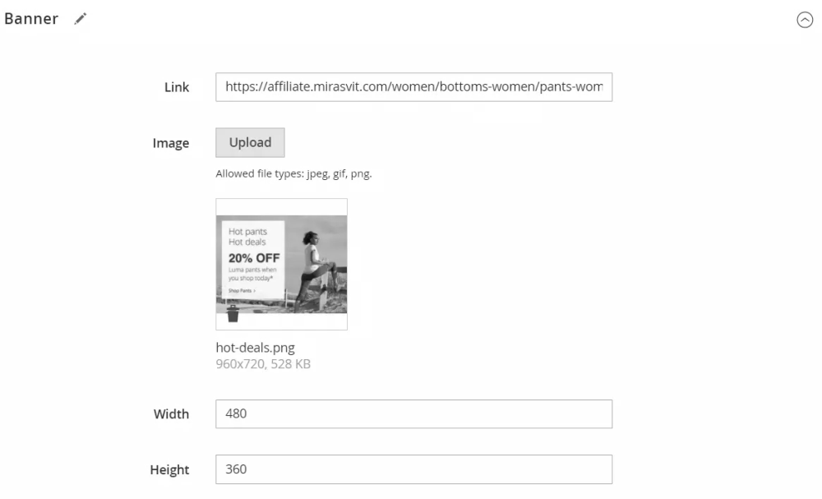Click the Height field label
Screen dimensions: 822x499
pyautogui.click(x=169, y=470)
